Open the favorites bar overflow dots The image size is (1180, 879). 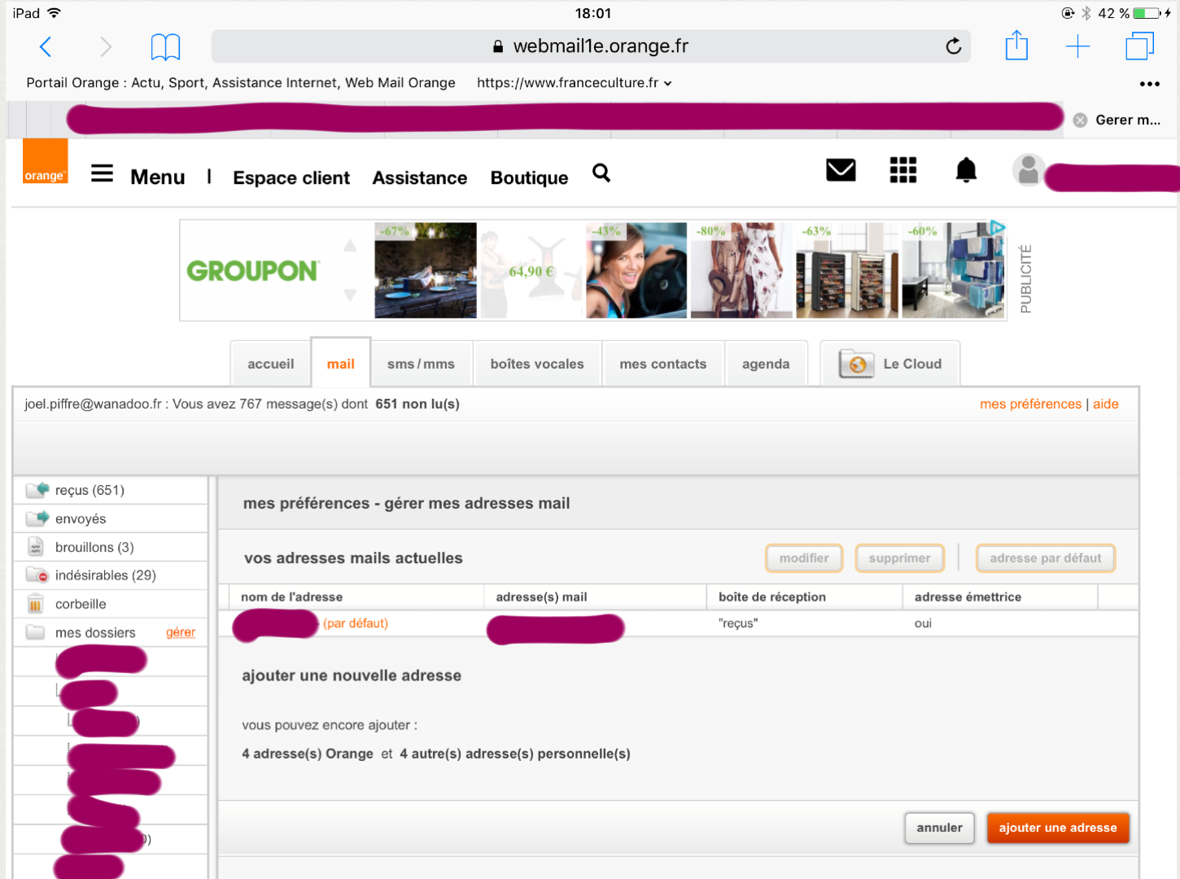coord(1150,83)
